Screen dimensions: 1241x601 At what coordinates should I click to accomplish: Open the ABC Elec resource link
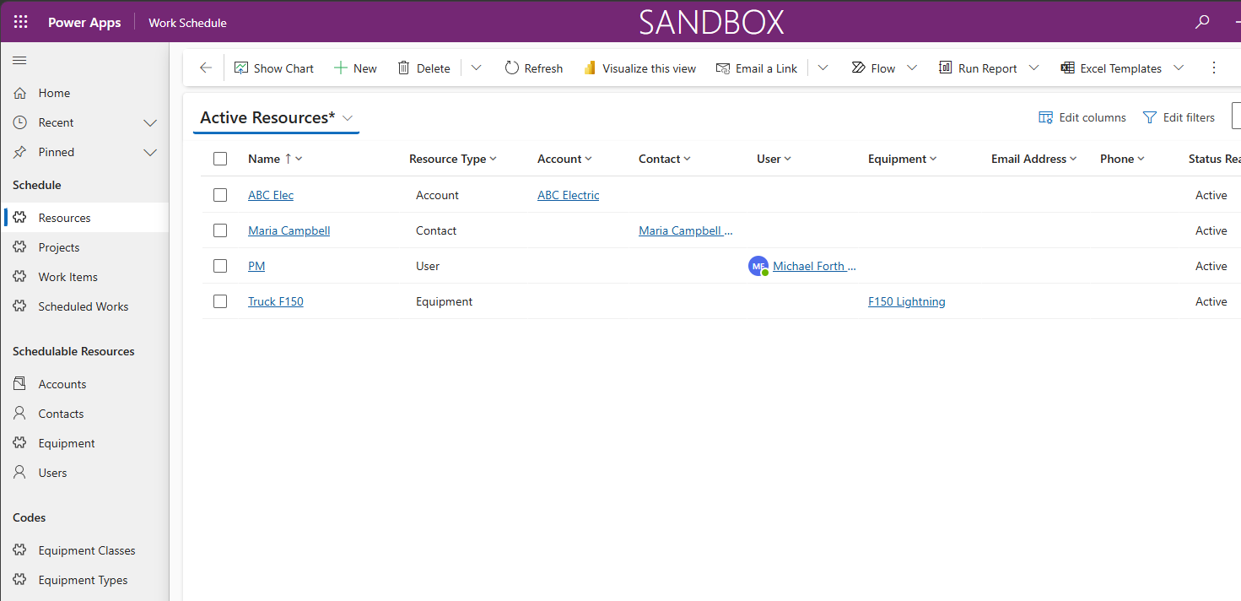(x=271, y=195)
